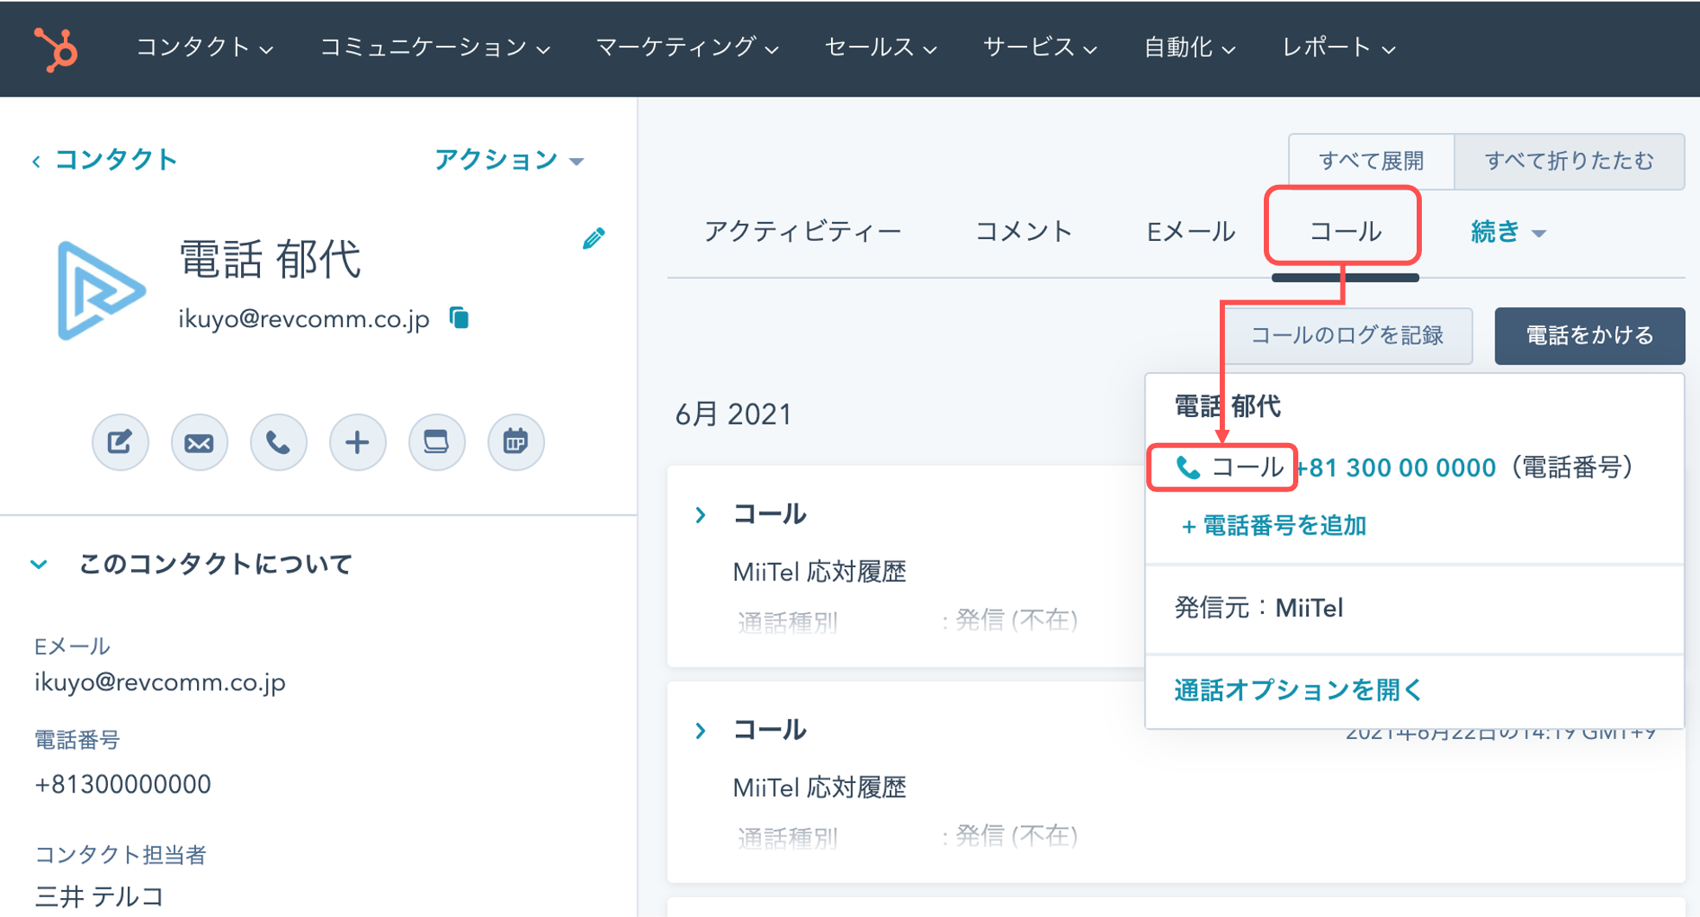This screenshot has height=917, width=1700.
Task: Open the マーケティング navigation menu
Action: pyautogui.click(x=687, y=47)
